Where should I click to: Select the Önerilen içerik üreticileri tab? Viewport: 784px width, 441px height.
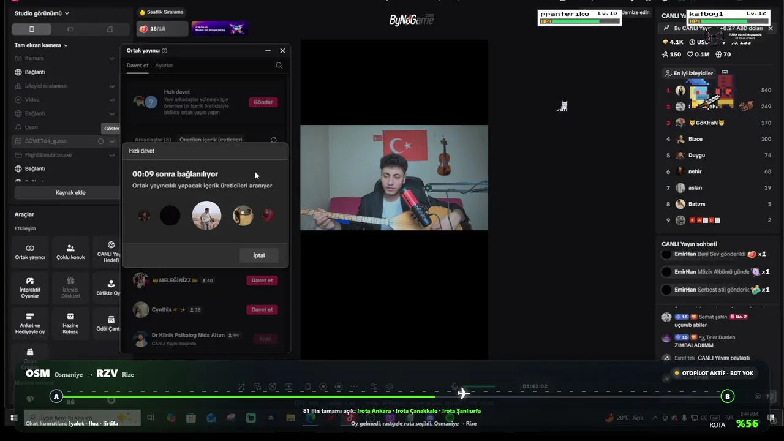tap(211, 140)
